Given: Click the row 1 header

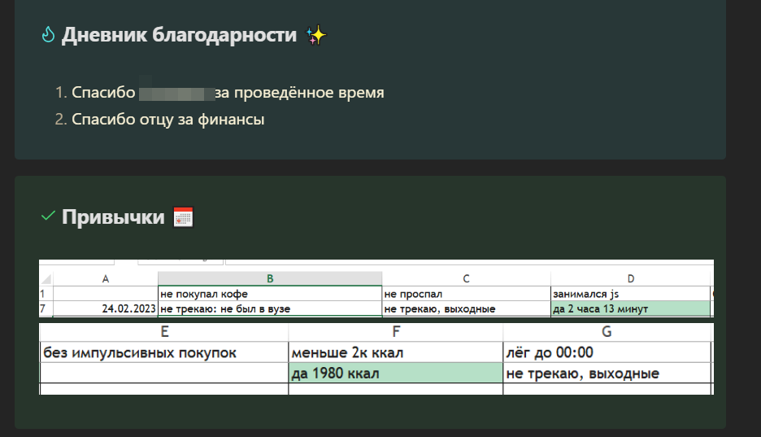Looking at the screenshot, I should click(x=46, y=294).
